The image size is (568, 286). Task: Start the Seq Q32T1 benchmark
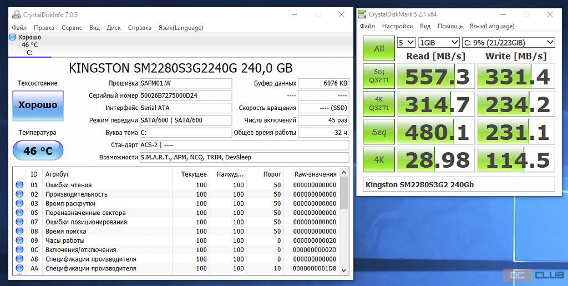(x=379, y=77)
